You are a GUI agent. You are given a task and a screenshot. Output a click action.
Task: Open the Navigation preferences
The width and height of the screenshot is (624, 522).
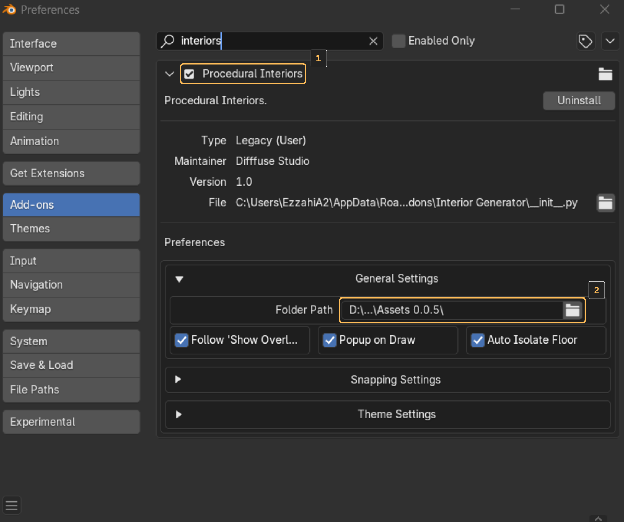pyautogui.click(x=71, y=285)
